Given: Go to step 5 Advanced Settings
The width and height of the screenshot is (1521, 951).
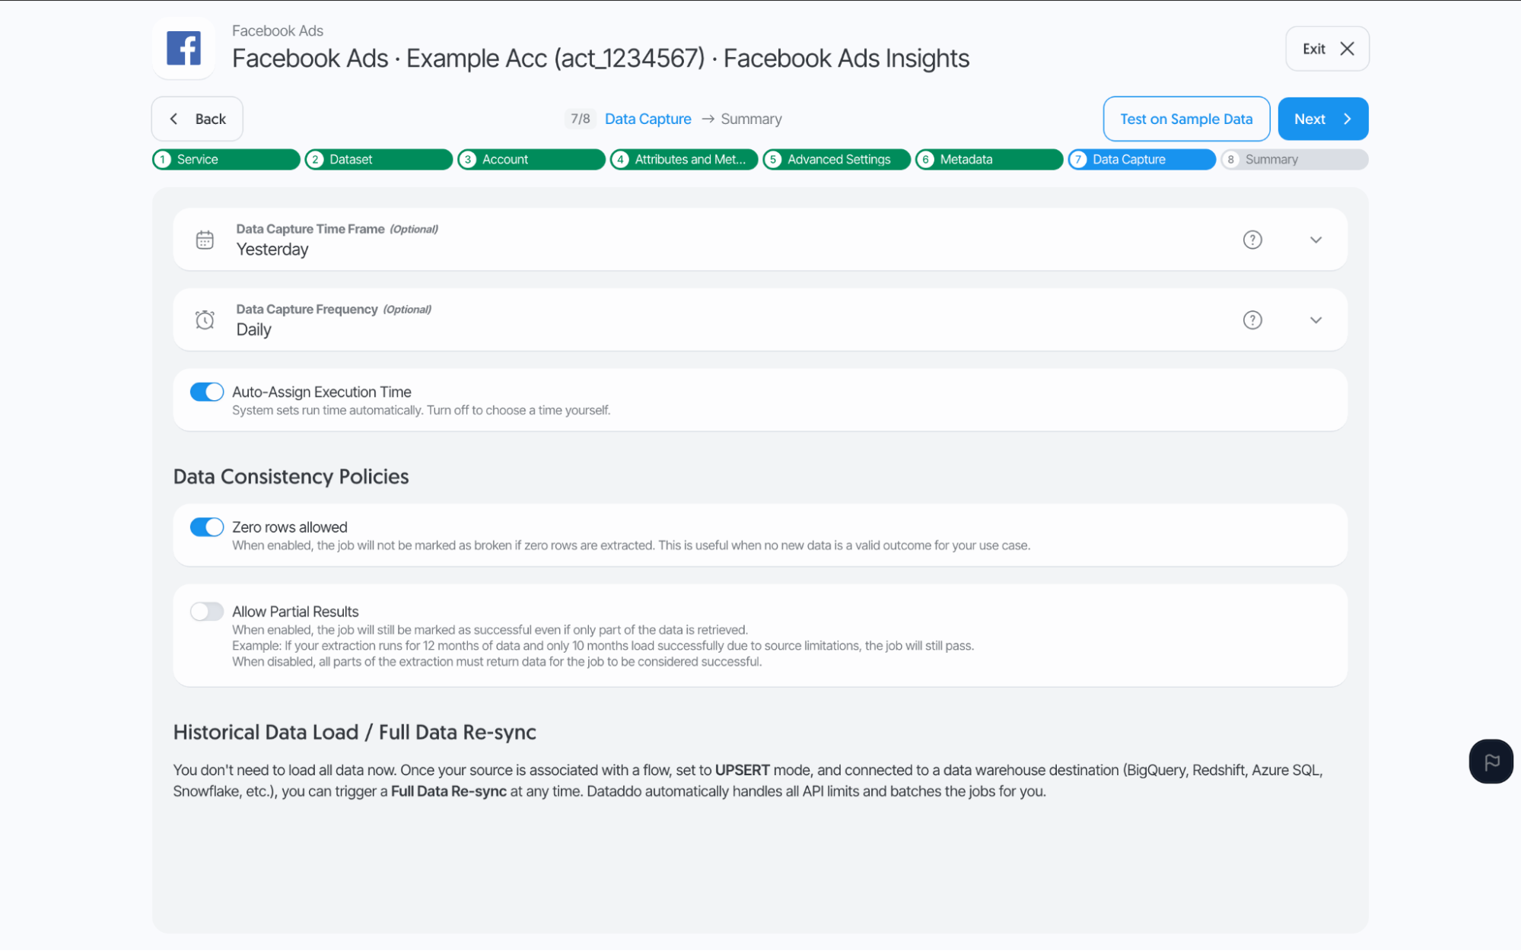Looking at the screenshot, I should tap(836, 159).
